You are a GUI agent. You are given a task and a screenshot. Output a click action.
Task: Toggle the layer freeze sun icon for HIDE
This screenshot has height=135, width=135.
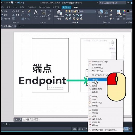[x=70, y=11]
